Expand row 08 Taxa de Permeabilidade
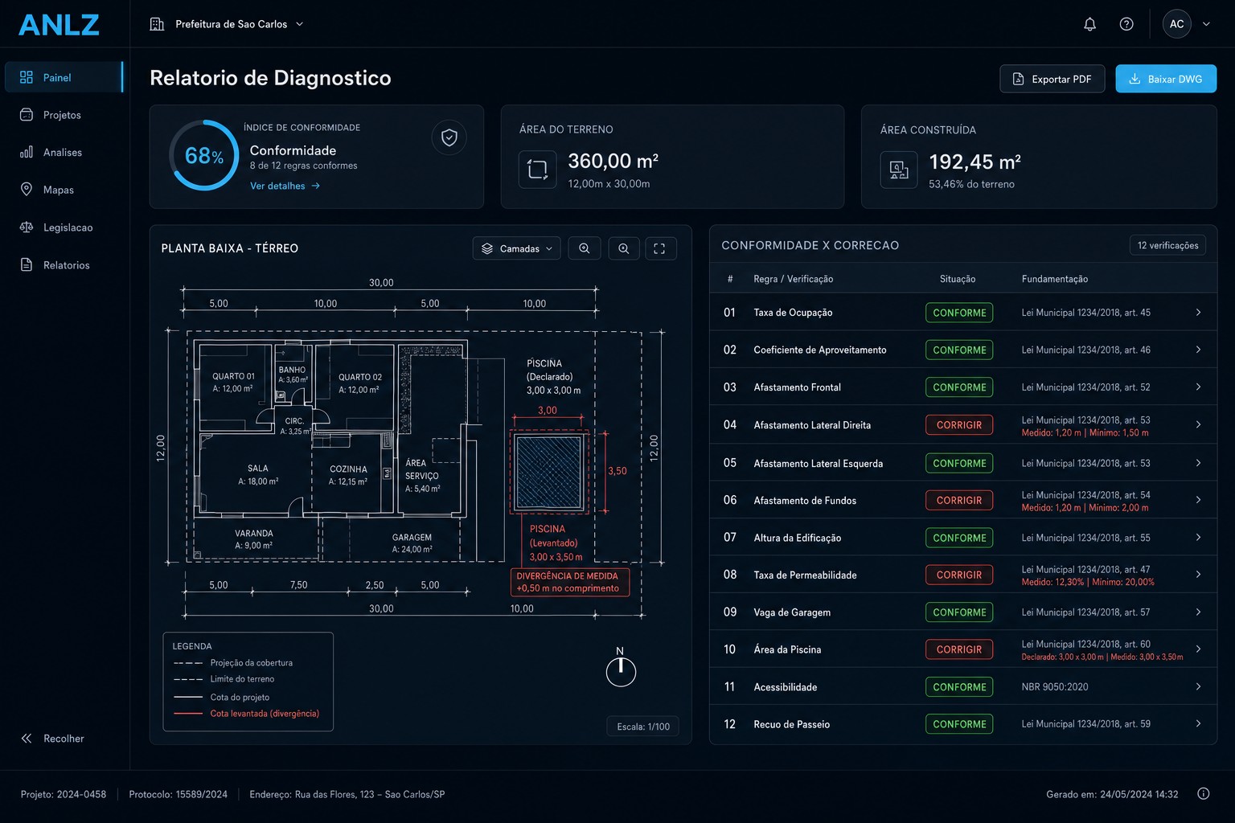The height and width of the screenshot is (823, 1235). pos(963,575)
